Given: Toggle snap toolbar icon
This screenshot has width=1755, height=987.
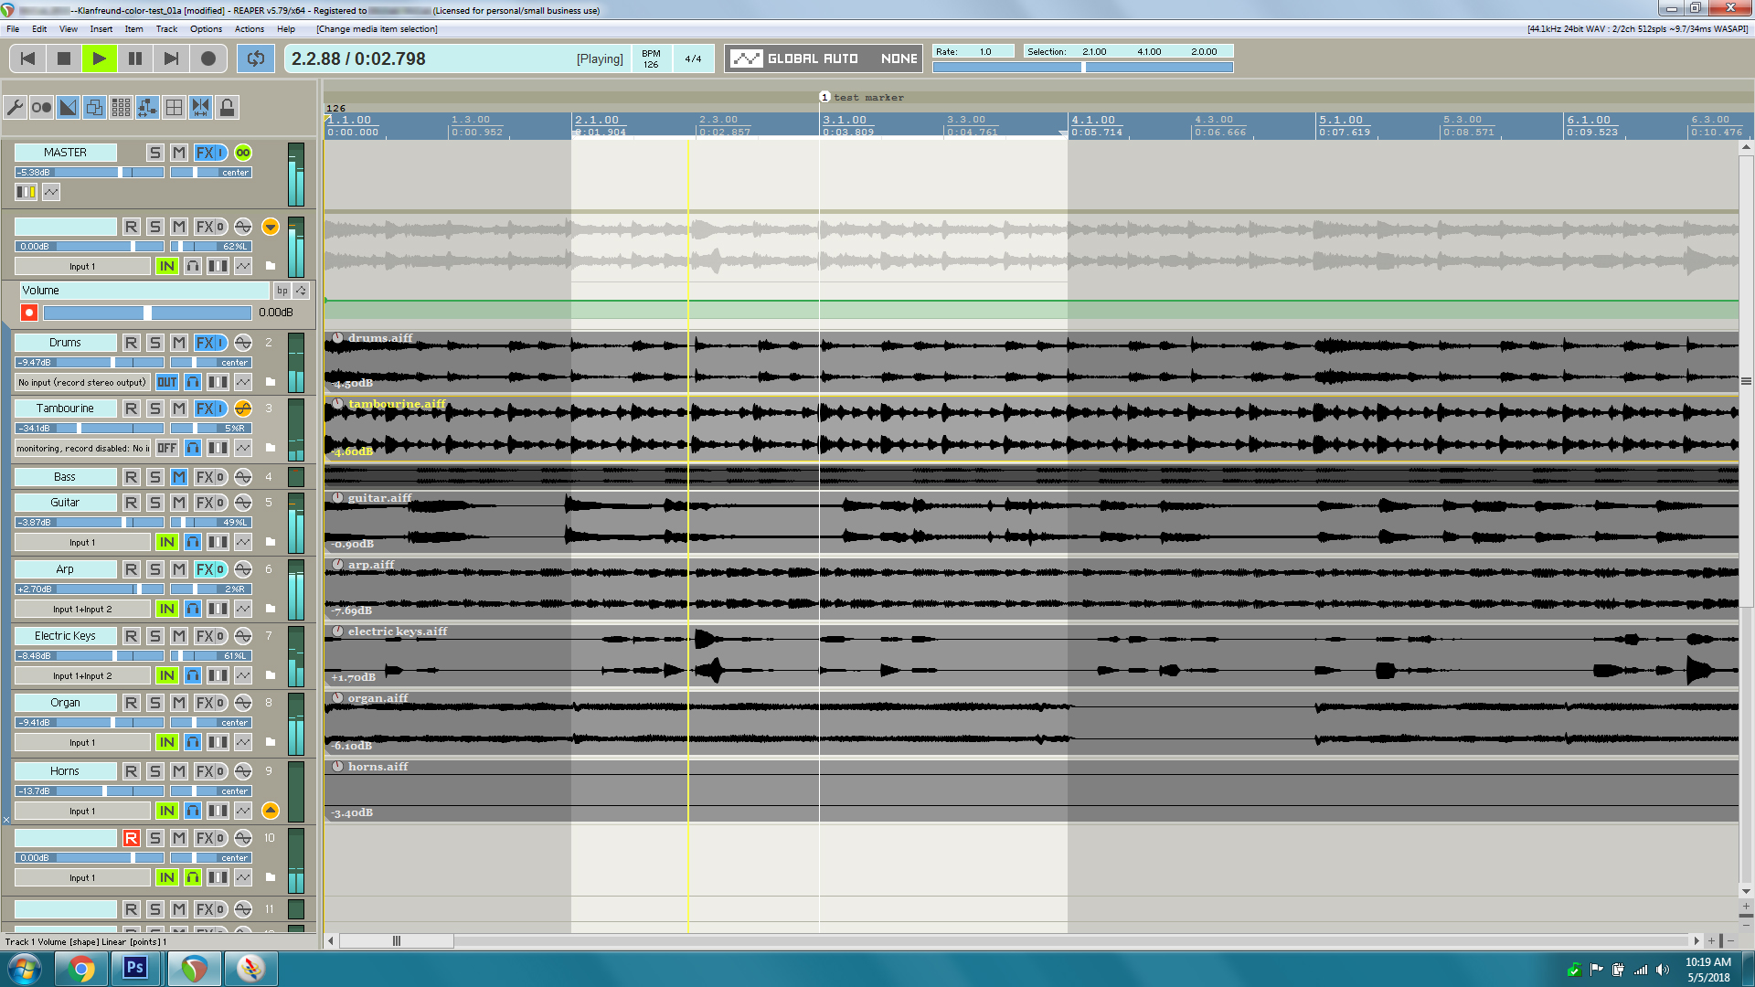Looking at the screenshot, I should click(x=200, y=108).
